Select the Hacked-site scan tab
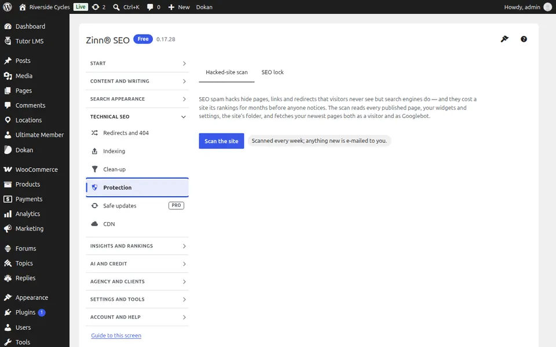The height and width of the screenshot is (347, 556). [x=226, y=72]
